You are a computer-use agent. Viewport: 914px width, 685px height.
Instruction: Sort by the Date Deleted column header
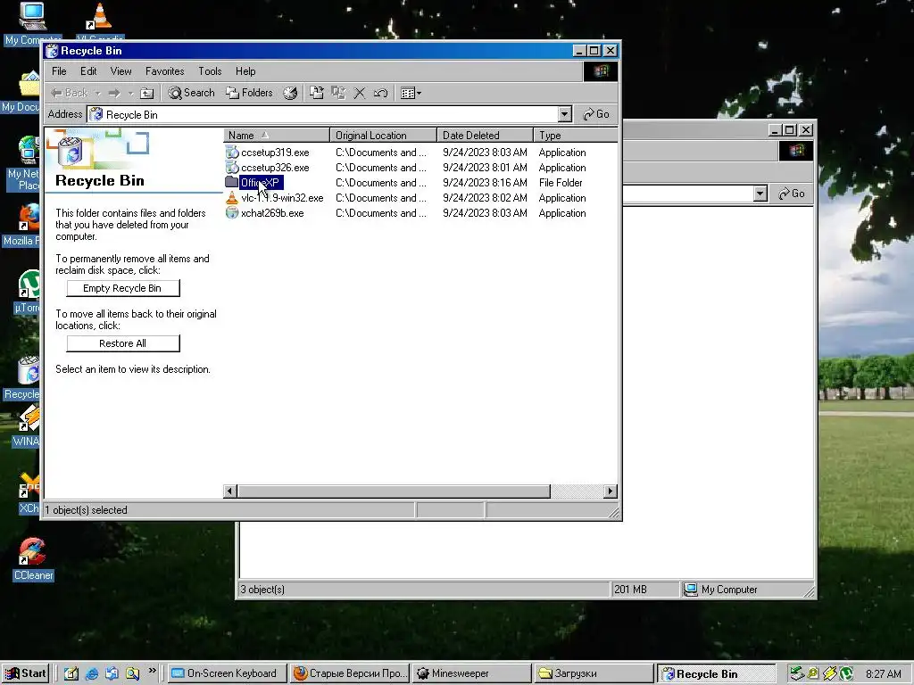tap(485, 136)
